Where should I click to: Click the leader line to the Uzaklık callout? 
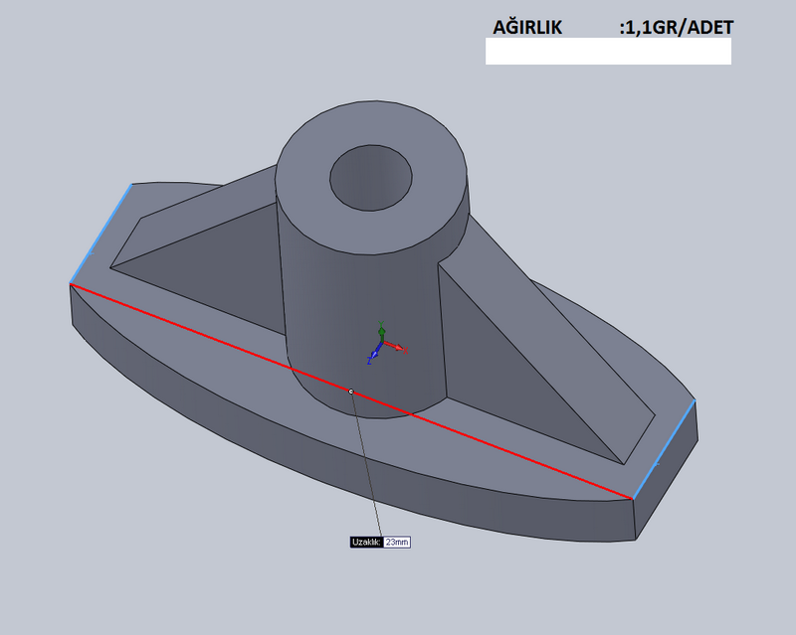click(366, 467)
